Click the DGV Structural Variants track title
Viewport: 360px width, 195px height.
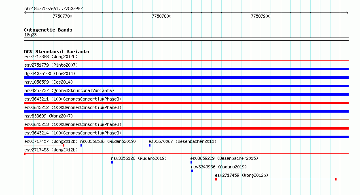(x=57, y=52)
